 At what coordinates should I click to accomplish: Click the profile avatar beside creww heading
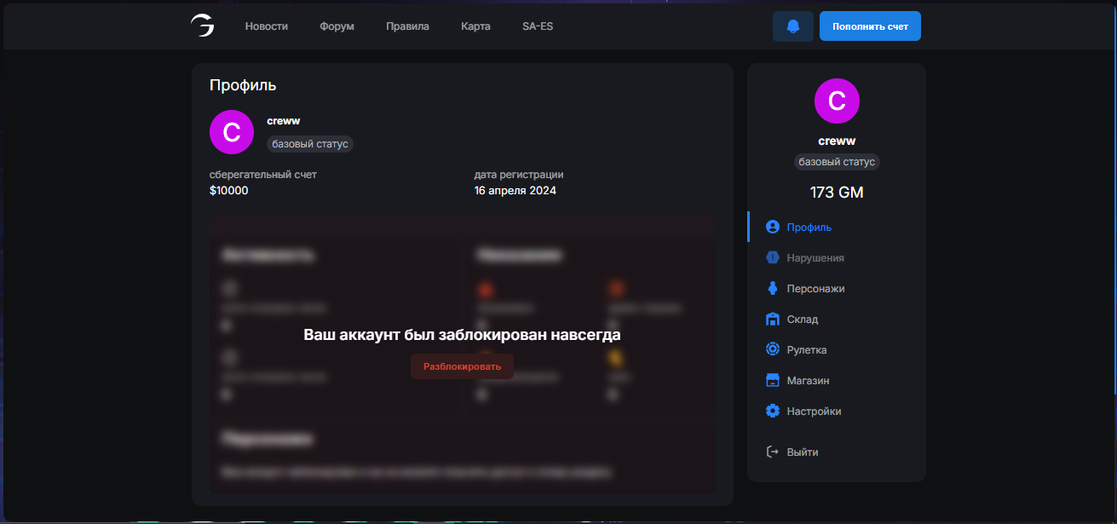[x=232, y=132]
